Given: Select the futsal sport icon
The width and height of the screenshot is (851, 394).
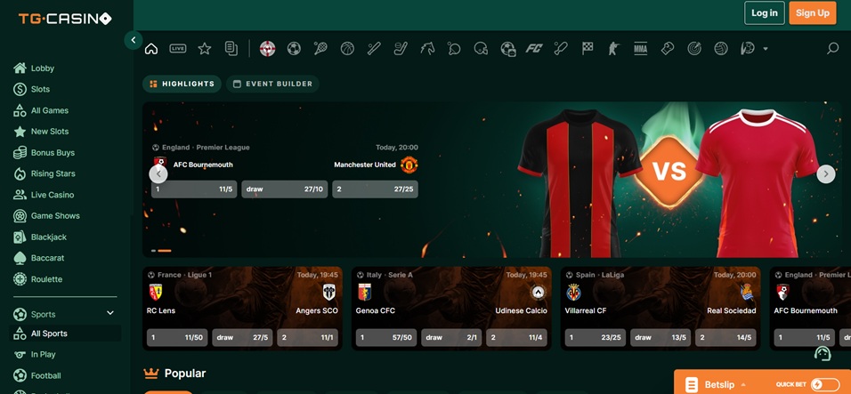Looking at the screenshot, I should (748, 49).
